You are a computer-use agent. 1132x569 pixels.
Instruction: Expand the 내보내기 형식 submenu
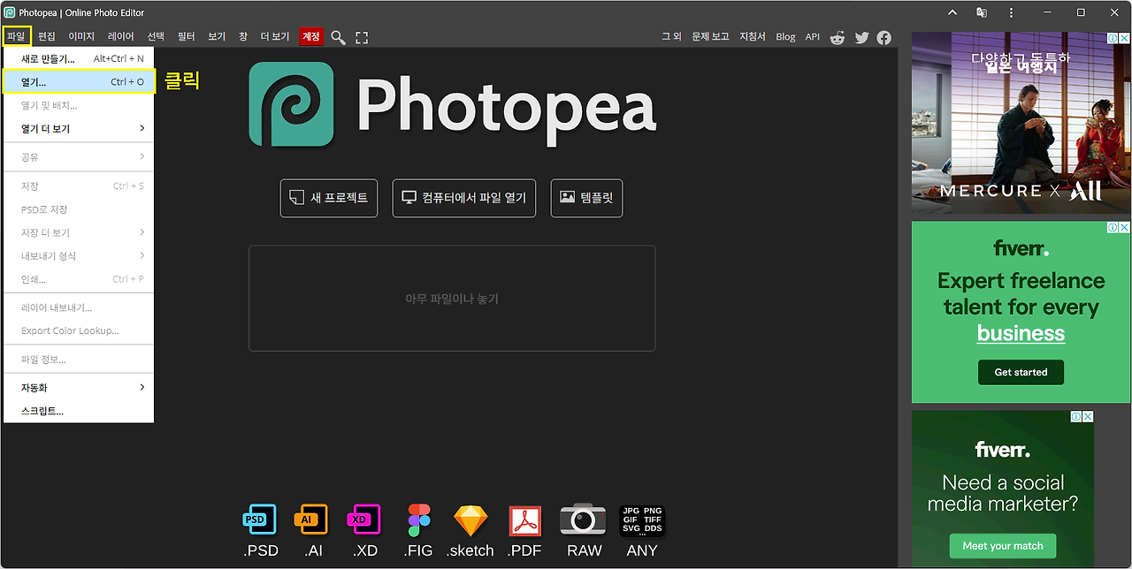80,255
